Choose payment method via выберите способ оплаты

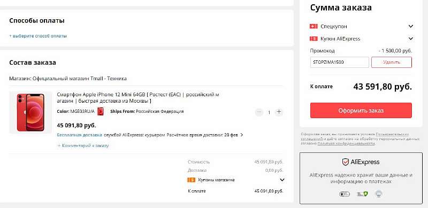coord(38,36)
